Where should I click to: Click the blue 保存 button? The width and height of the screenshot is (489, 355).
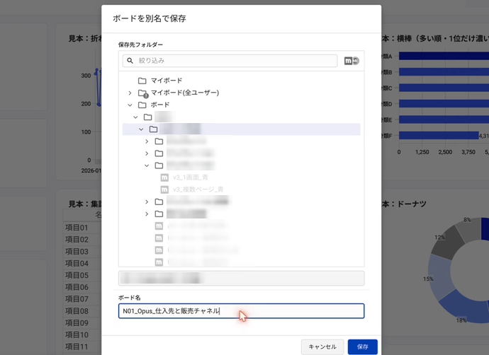(x=363, y=347)
